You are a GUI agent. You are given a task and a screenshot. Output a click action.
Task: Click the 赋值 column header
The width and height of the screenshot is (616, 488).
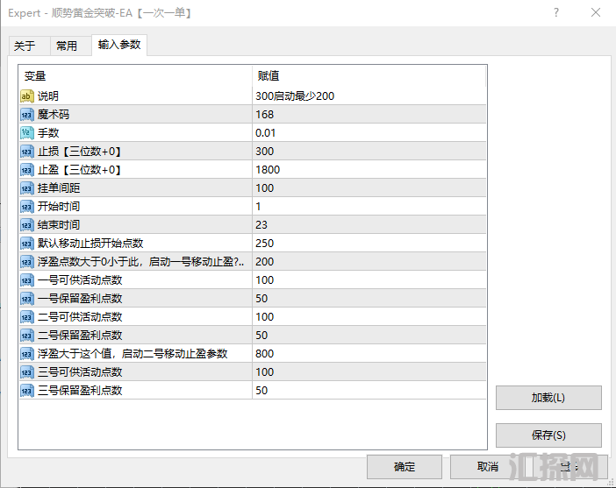[369, 75]
